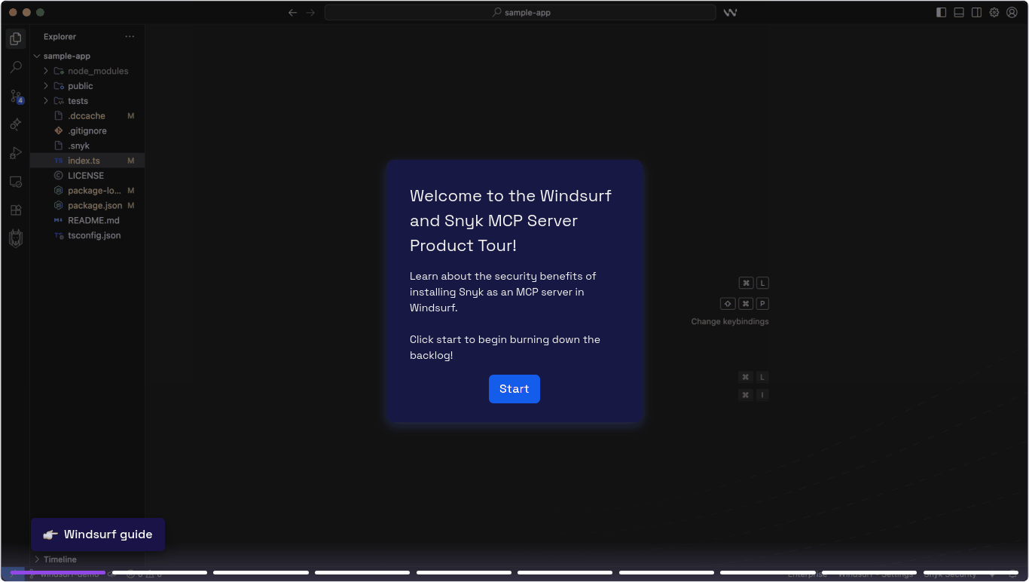Open the account profile icon

1012,12
